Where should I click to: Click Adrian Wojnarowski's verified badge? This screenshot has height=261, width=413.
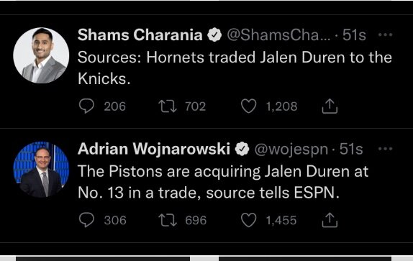(242, 149)
